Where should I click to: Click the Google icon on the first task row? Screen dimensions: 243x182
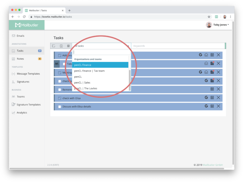(x=201, y=55)
